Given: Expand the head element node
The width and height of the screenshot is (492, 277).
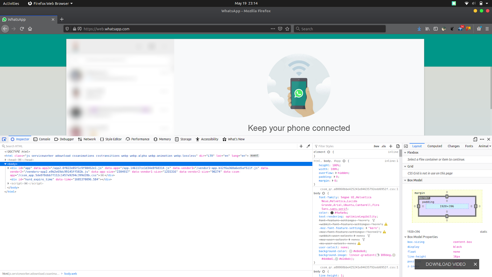Looking at the screenshot, I should point(6,160).
